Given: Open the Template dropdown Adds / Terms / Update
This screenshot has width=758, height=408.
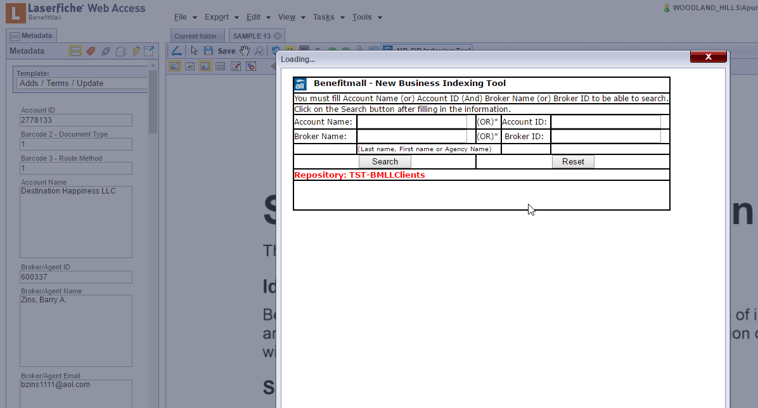Looking at the screenshot, I should [x=82, y=83].
